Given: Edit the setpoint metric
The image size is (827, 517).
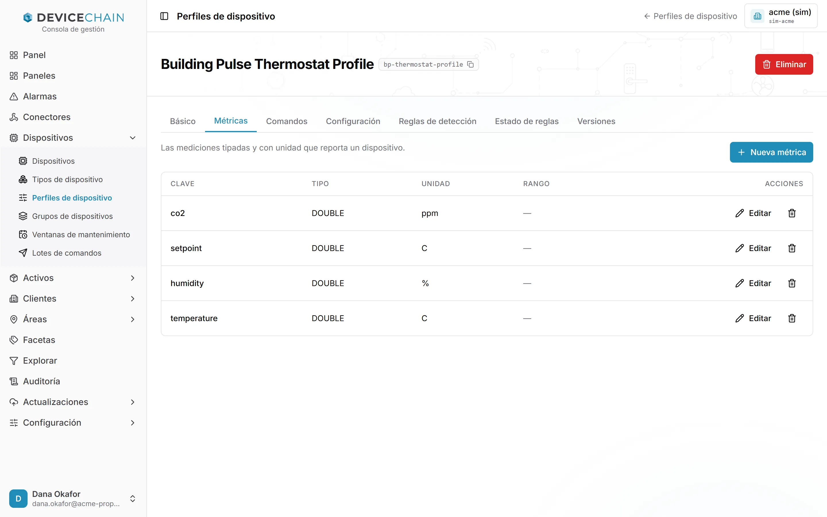Looking at the screenshot, I should tap(753, 248).
